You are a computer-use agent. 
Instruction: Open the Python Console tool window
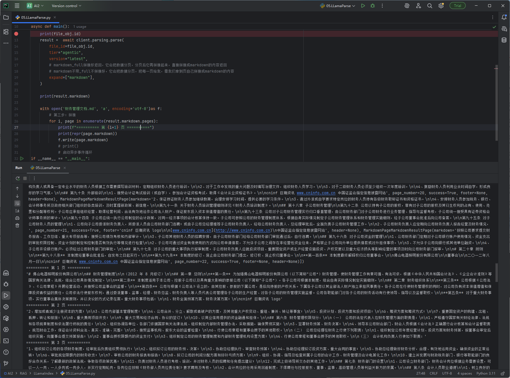[x=6, y=307]
